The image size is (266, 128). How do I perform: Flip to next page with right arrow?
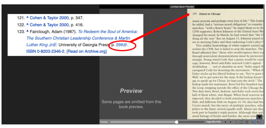coord(231,122)
